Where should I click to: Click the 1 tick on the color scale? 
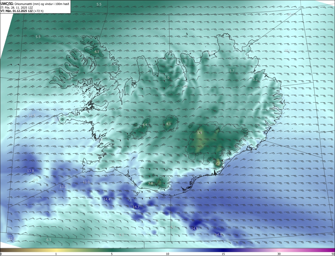56,254
